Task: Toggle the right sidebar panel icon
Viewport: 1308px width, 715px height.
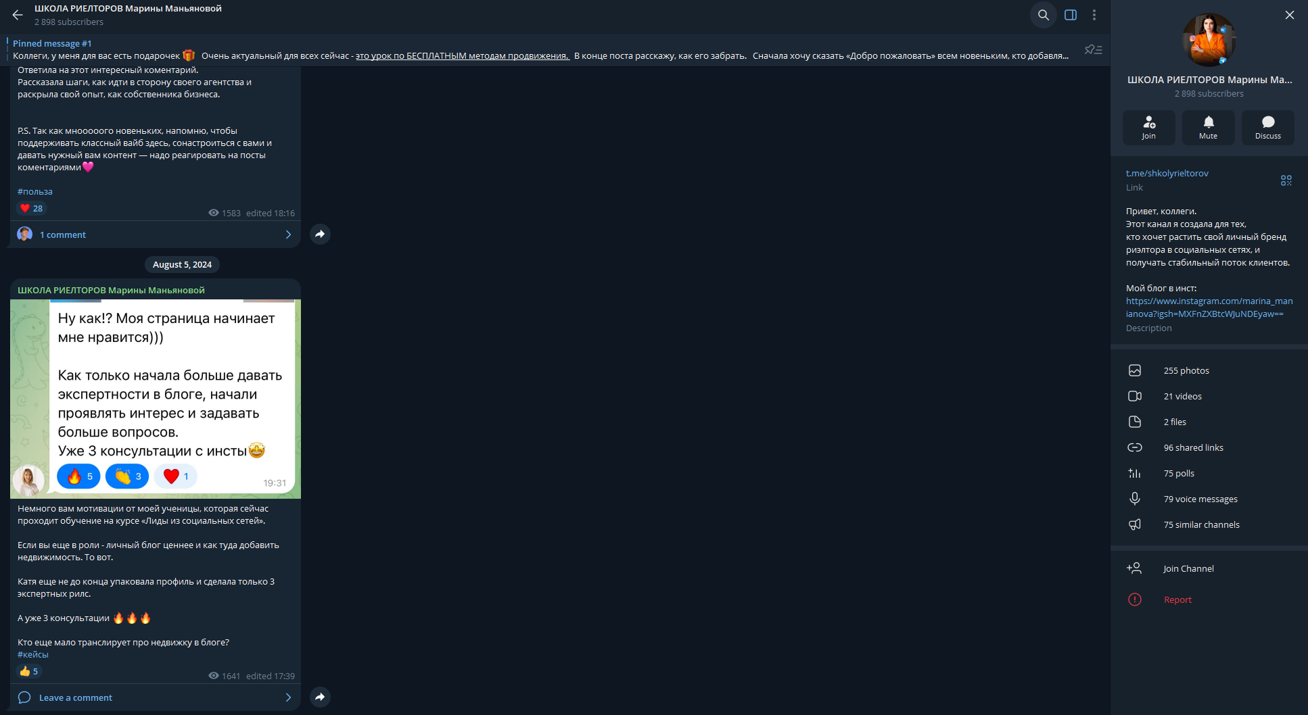Action: (1071, 15)
